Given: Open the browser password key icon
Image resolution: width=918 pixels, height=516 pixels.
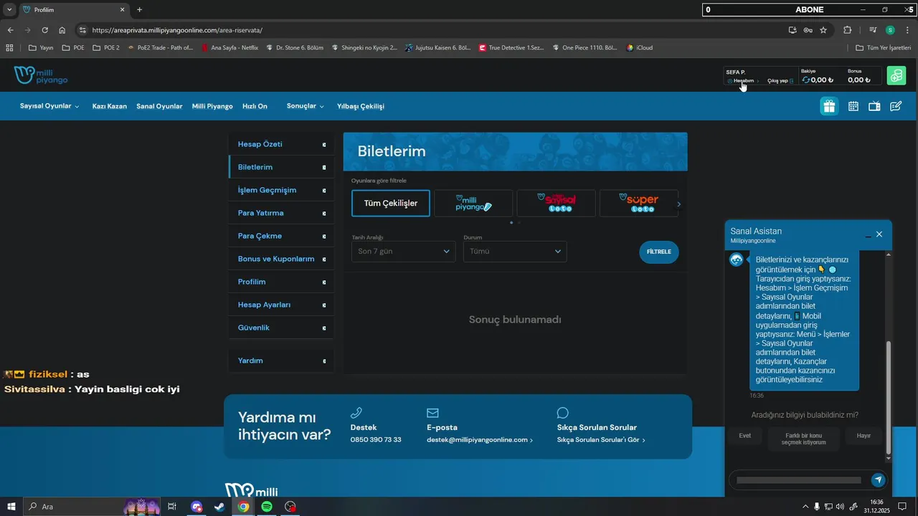Looking at the screenshot, I should [x=808, y=30].
